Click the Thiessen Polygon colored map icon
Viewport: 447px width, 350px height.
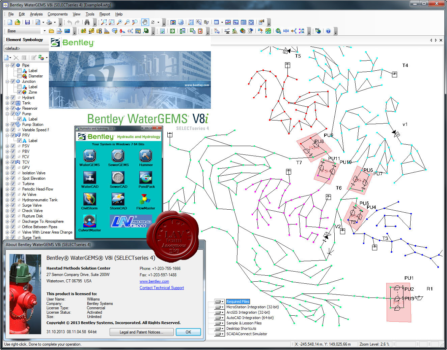coord(268,31)
